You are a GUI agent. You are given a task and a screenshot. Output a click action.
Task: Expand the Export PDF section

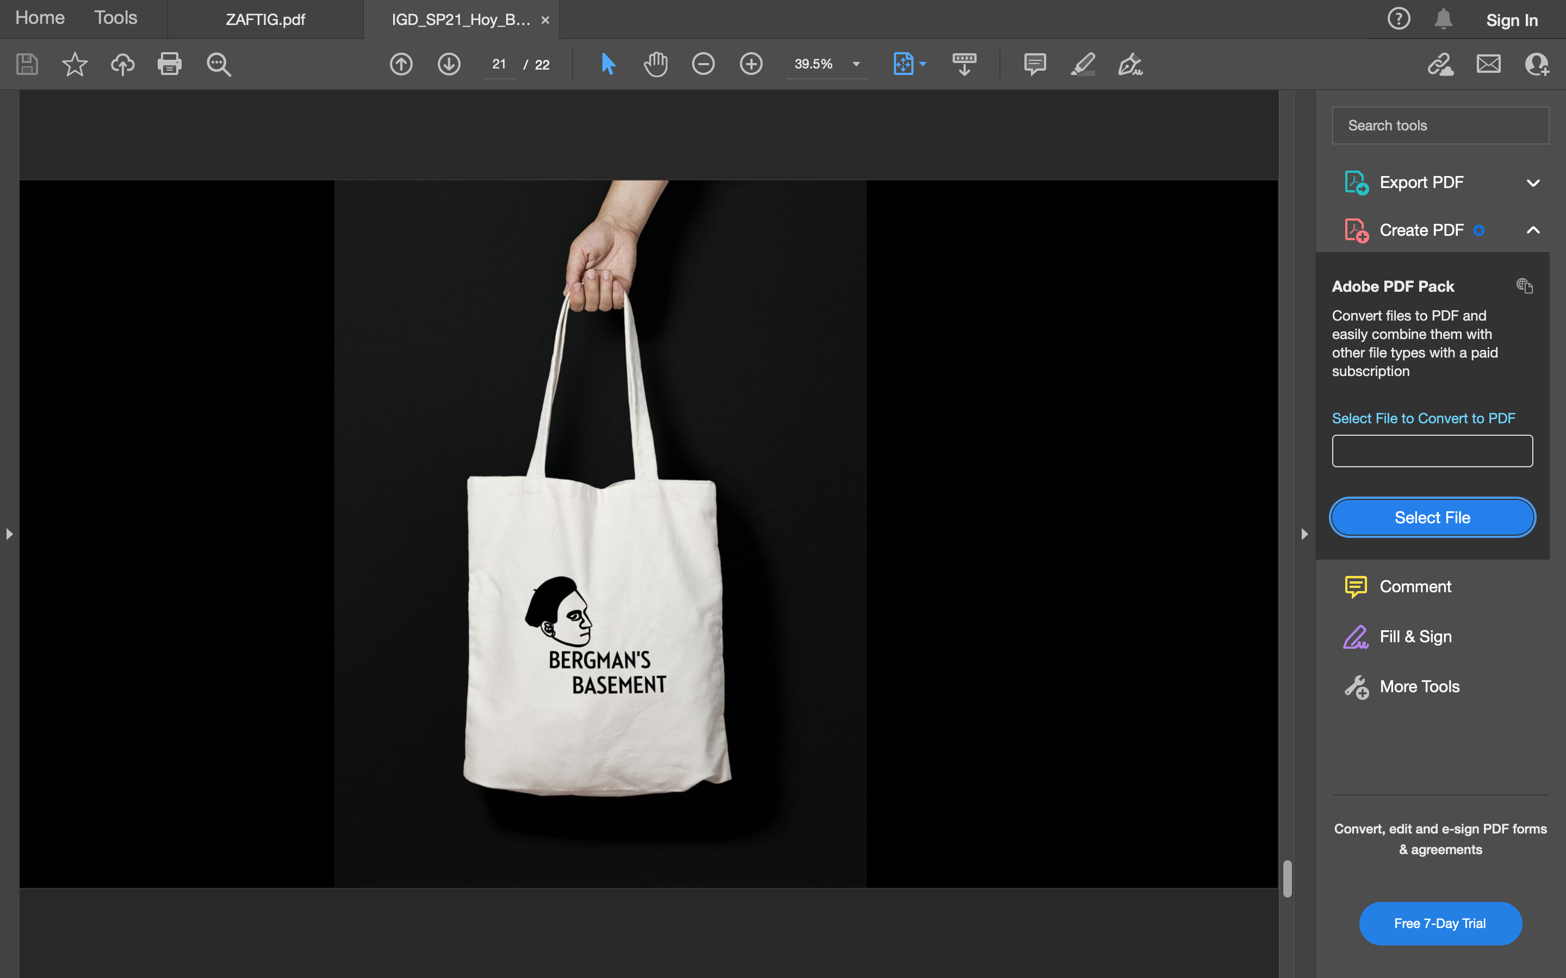click(1532, 183)
